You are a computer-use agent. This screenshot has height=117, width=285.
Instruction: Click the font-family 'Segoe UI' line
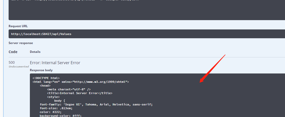[96, 104]
